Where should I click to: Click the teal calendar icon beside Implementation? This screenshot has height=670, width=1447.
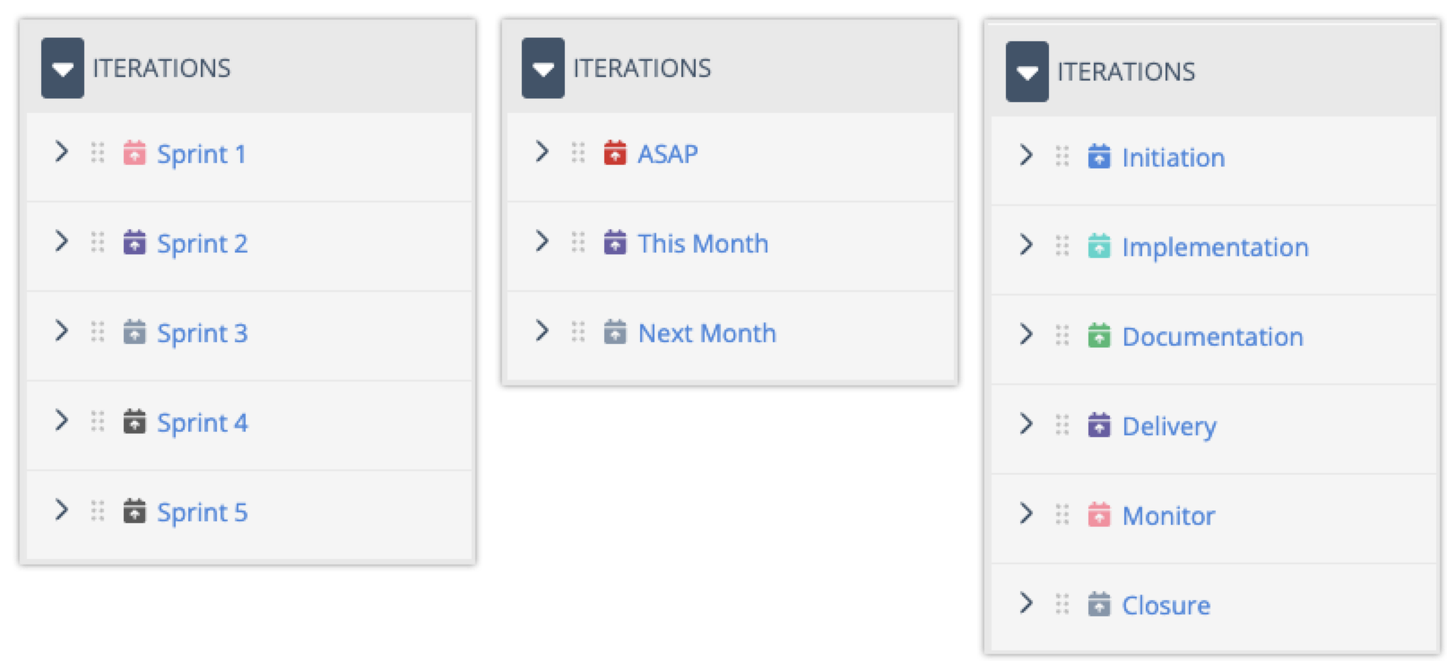click(1098, 246)
